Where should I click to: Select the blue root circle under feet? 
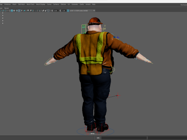click(95, 131)
